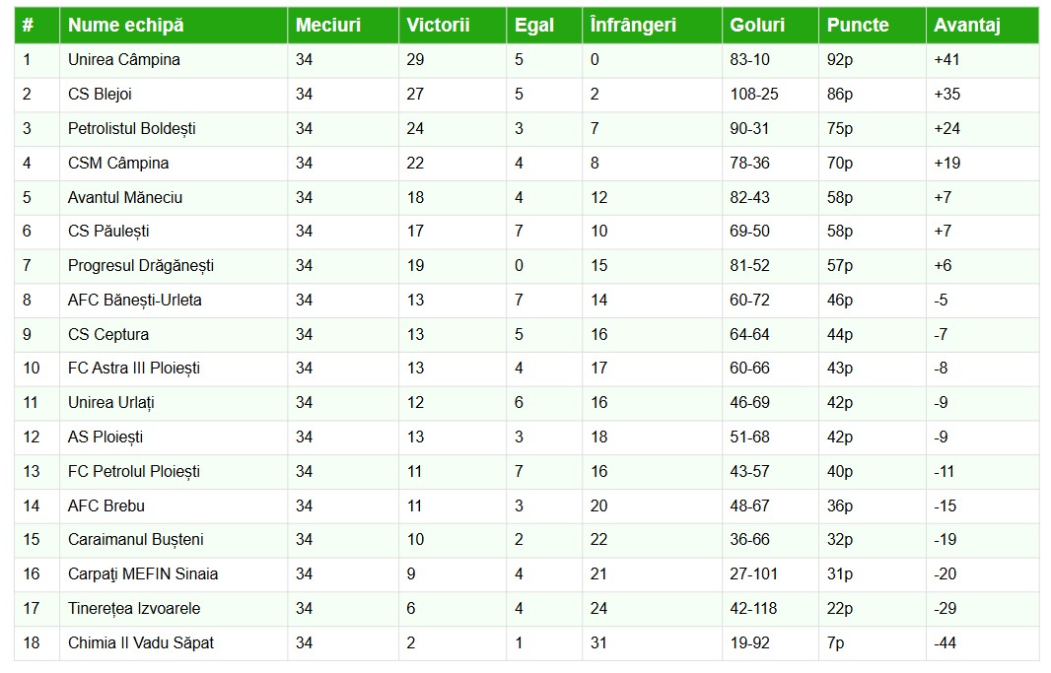Click the 'Meciuri' column header

[328, 26]
